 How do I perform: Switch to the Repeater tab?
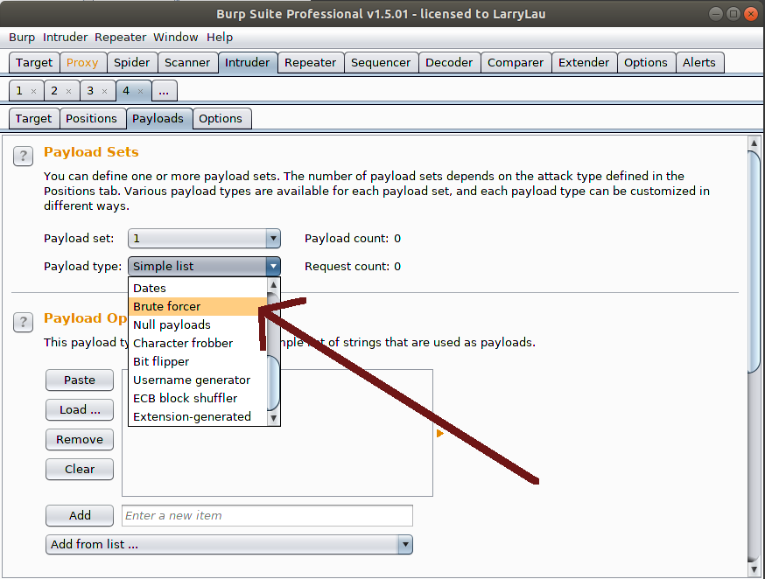click(x=311, y=63)
